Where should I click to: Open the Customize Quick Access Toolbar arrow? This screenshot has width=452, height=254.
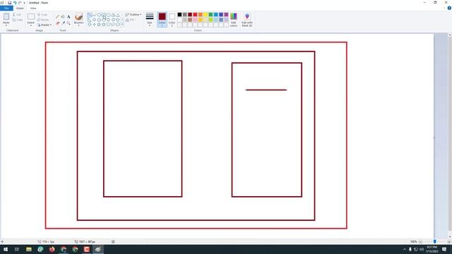pos(25,3)
